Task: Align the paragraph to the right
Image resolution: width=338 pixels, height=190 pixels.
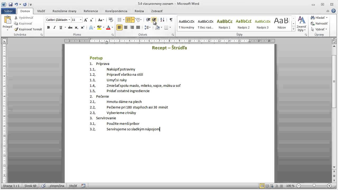Action: point(132,27)
